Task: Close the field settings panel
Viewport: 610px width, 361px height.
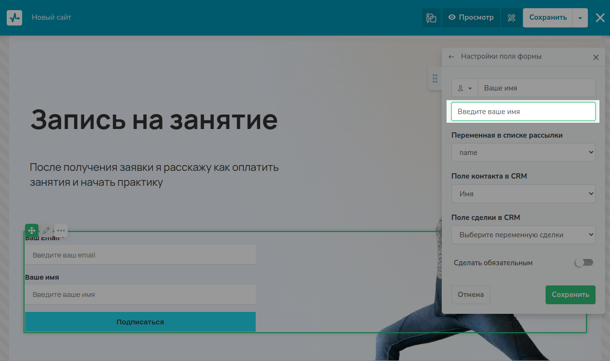Action: click(x=596, y=57)
